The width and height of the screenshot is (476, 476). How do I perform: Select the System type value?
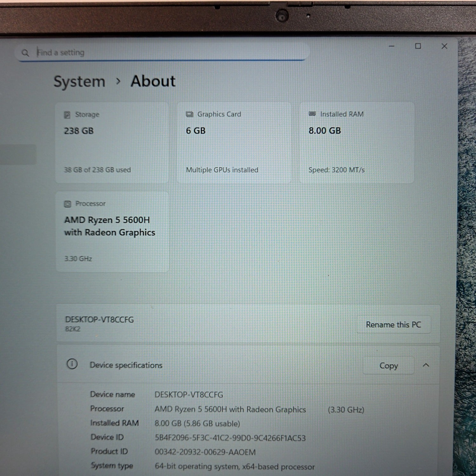tap(235, 466)
